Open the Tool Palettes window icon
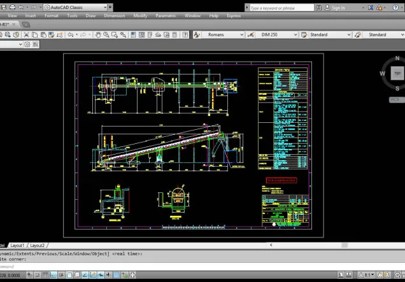405x282 pixels. 150,34
